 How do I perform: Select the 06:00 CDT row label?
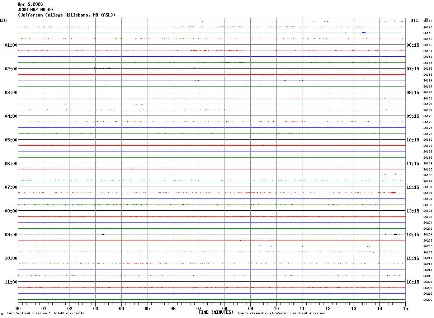(11, 163)
